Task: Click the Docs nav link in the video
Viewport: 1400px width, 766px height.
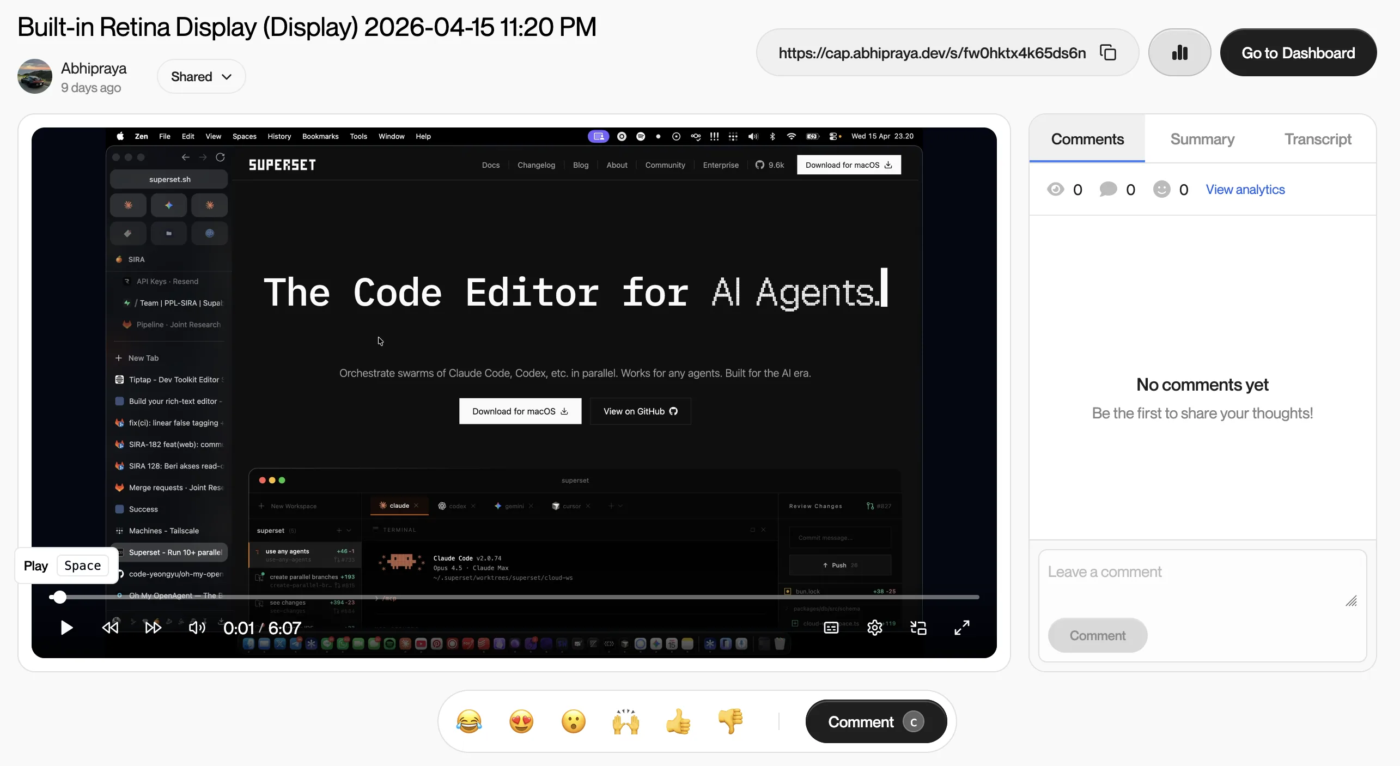Action: click(x=491, y=165)
